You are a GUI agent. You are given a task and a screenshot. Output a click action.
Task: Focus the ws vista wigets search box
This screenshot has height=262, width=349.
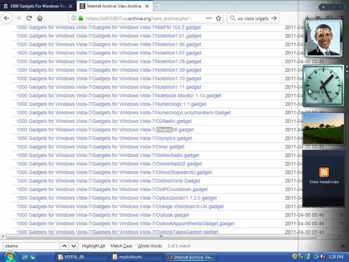coord(253,18)
